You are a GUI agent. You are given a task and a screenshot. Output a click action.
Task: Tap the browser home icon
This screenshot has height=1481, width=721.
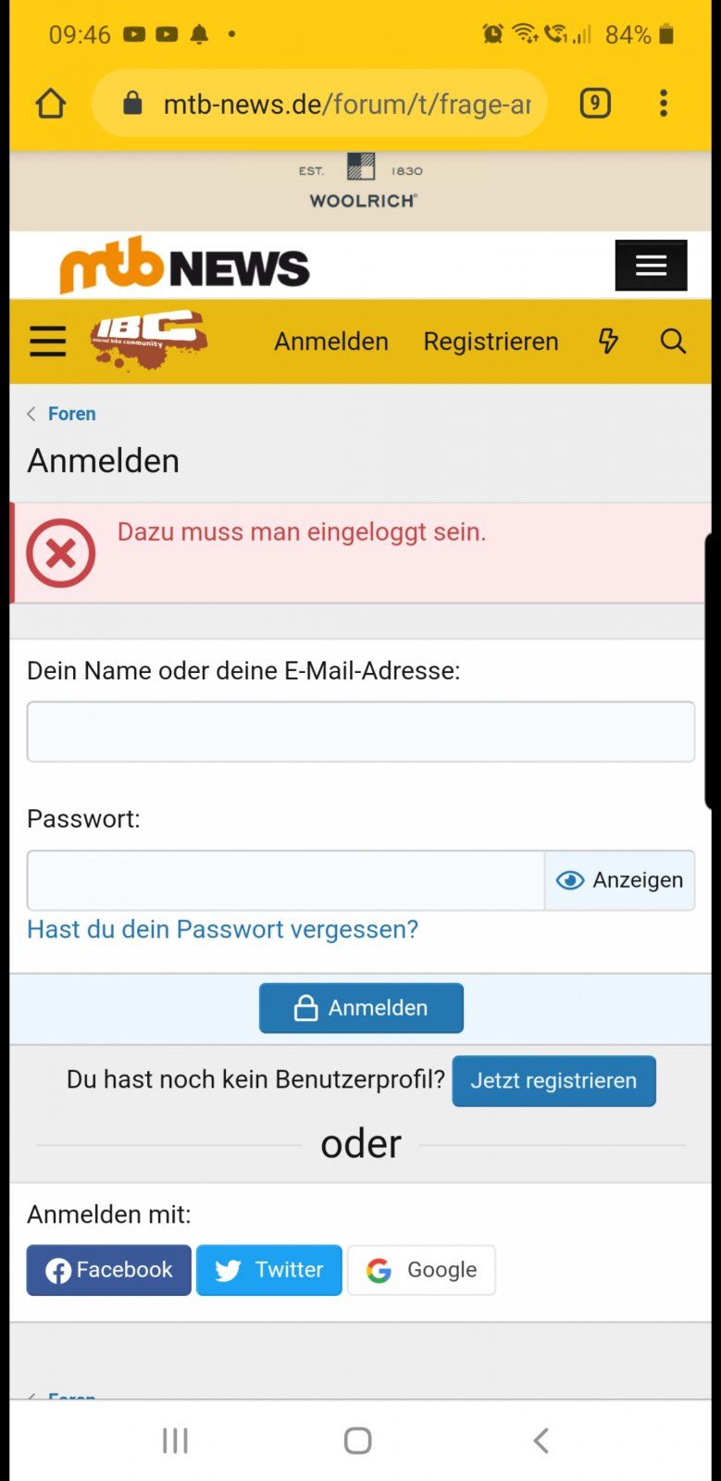coord(51,104)
